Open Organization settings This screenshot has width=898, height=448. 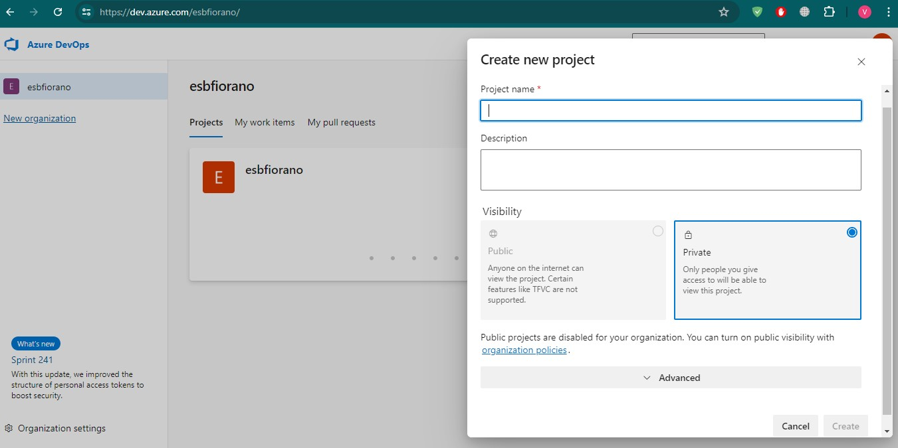(x=55, y=428)
